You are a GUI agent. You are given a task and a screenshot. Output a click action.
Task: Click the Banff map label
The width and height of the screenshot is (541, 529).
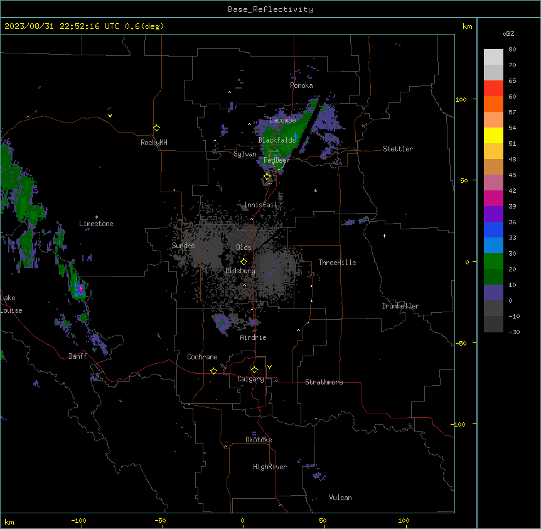(x=78, y=356)
